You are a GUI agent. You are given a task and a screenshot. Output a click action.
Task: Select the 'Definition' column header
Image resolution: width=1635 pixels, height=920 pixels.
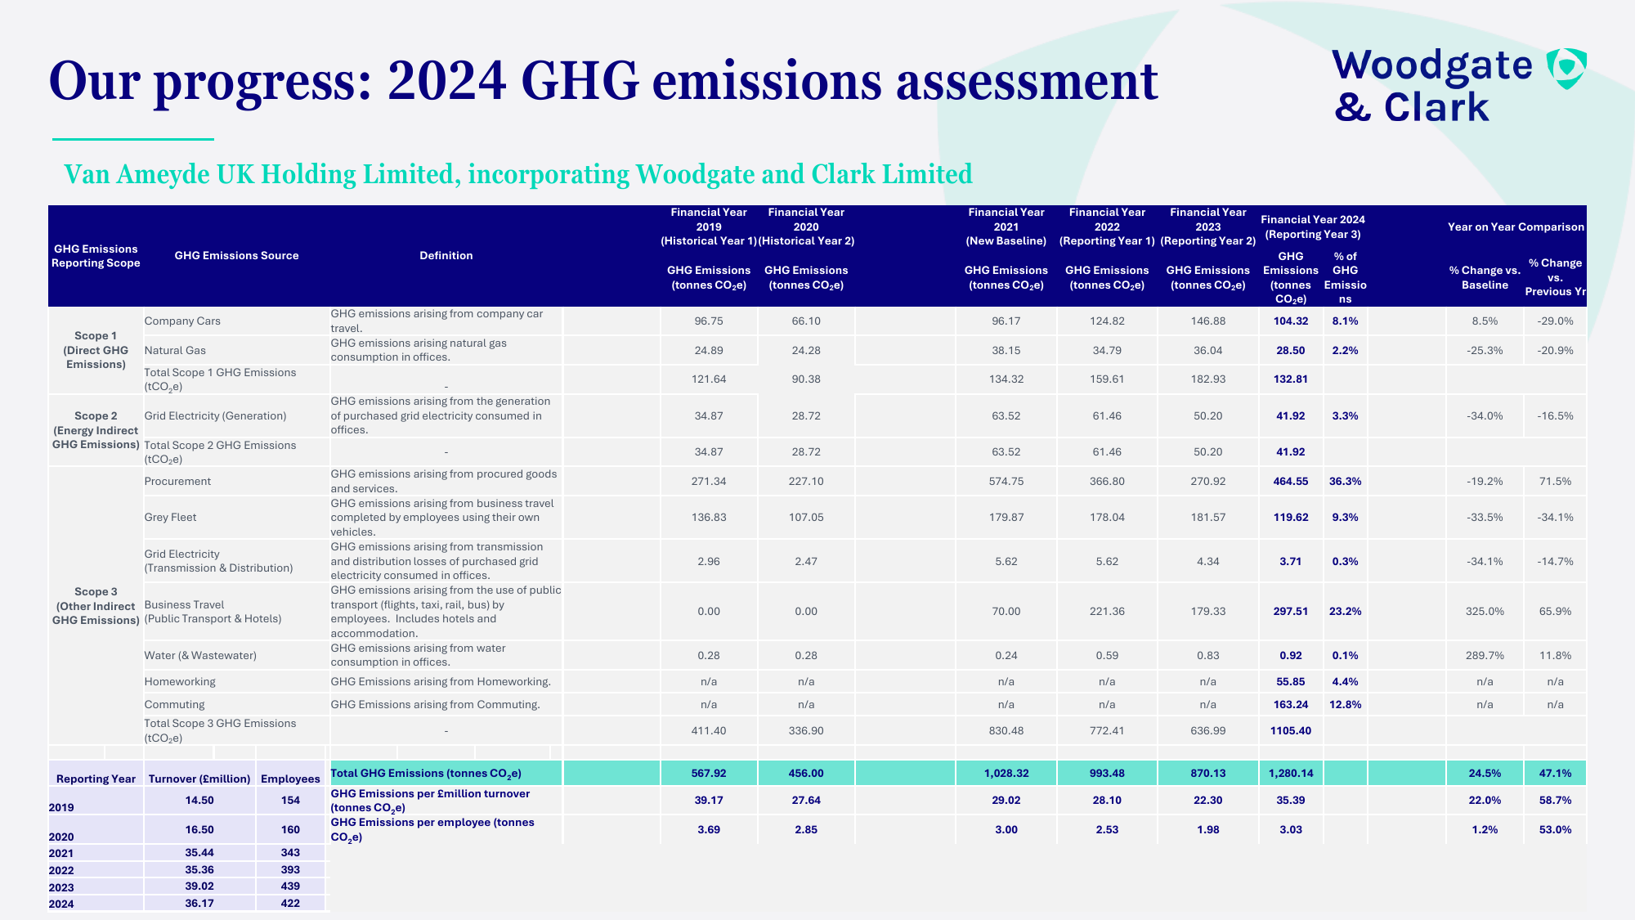[x=446, y=256]
